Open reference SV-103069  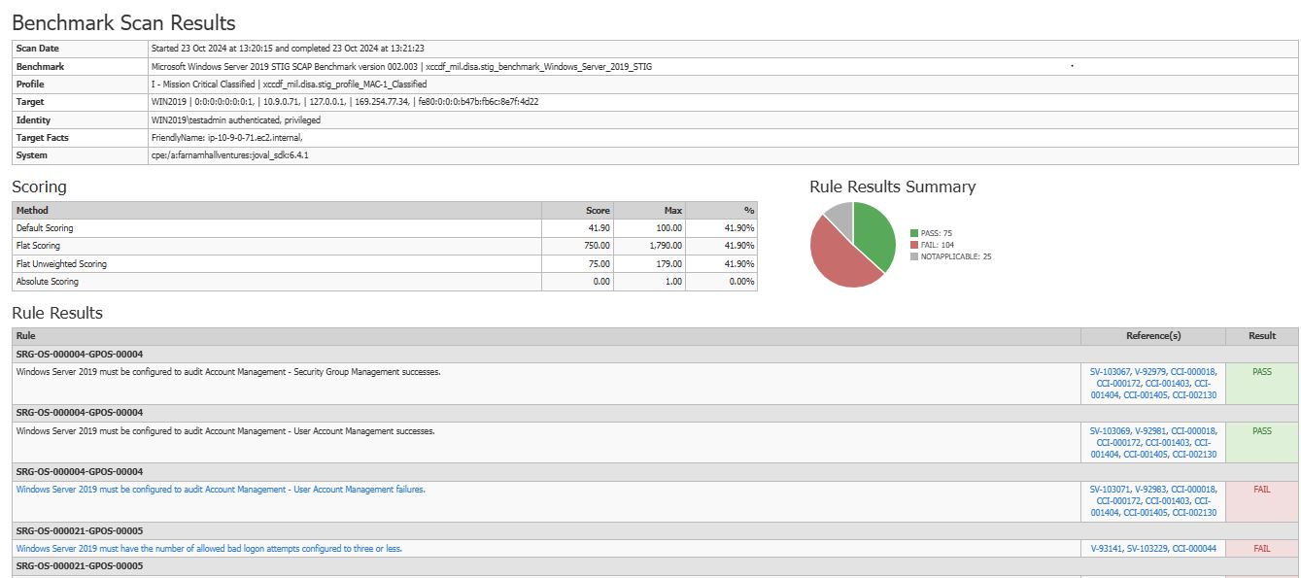point(1112,430)
